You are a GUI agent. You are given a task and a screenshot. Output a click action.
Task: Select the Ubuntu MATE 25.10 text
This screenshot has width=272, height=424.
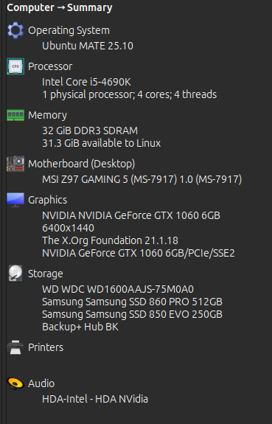[88, 46]
